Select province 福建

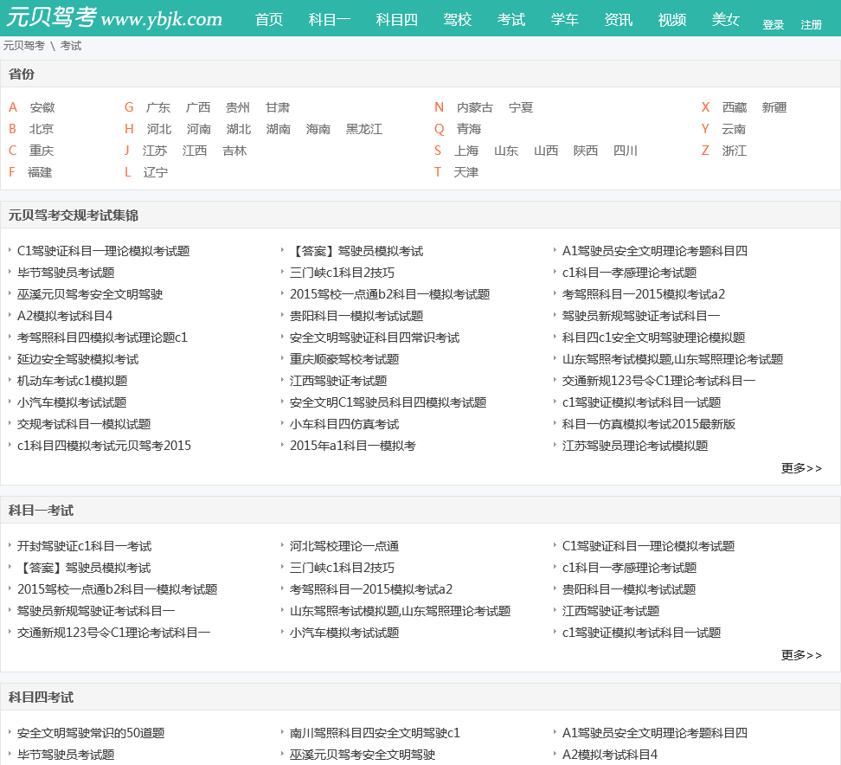click(x=40, y=172)
